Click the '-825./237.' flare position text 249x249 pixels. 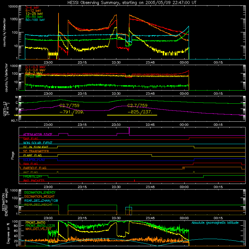point(140,112)
